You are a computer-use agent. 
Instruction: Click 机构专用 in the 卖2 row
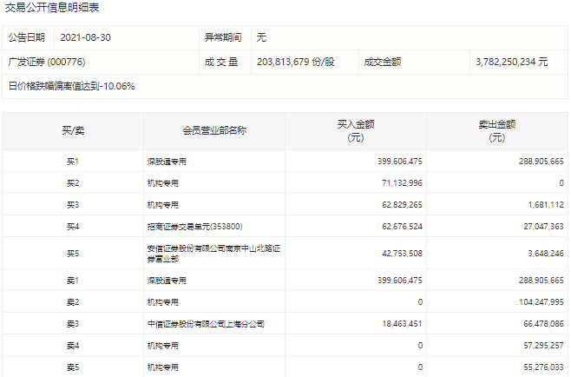coord(163,302)
